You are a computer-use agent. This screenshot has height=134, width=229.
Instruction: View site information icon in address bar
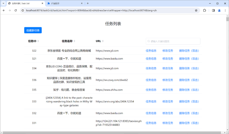23,10
